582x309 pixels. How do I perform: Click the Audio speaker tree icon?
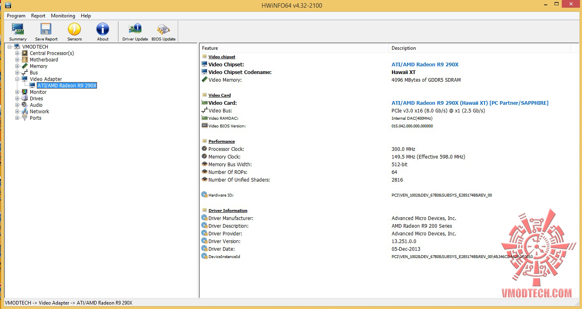click(x=25, y=105)
